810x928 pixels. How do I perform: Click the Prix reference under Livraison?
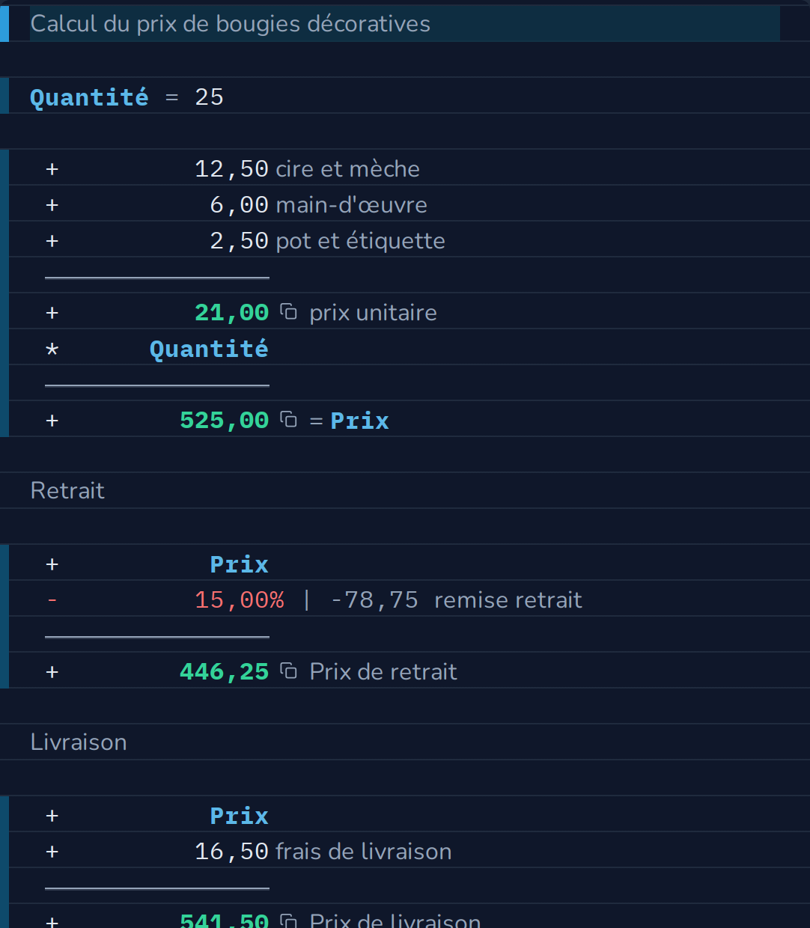coord(239,816)
